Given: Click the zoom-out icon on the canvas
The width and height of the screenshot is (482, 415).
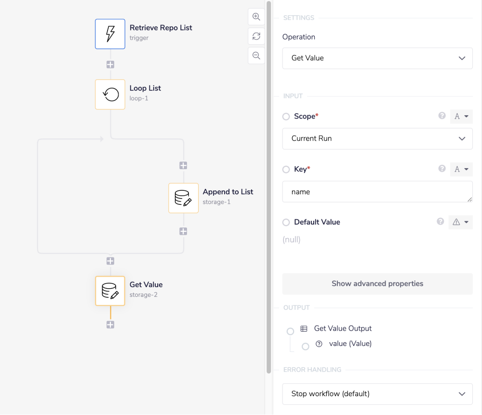Looking at the screenshot, I should click(256, 55).
